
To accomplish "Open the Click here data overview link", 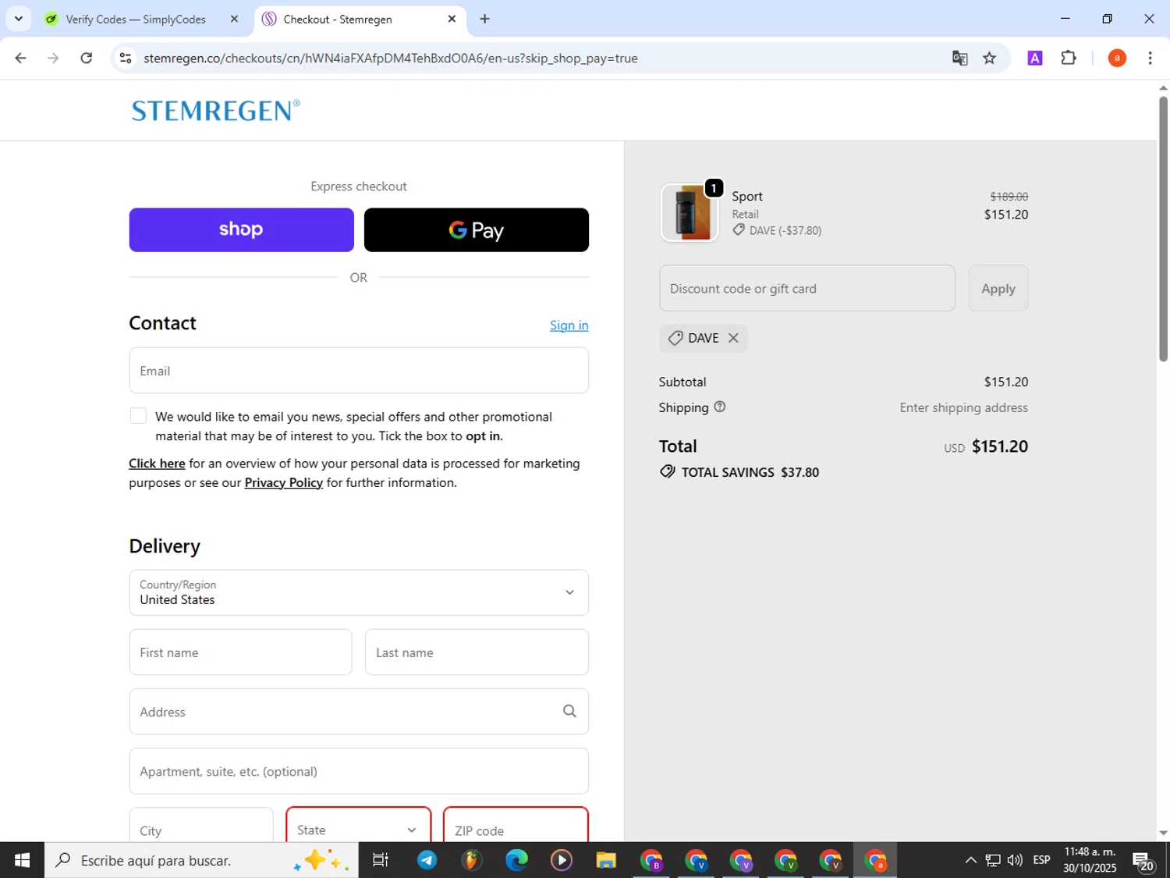I will click(157, 464).
